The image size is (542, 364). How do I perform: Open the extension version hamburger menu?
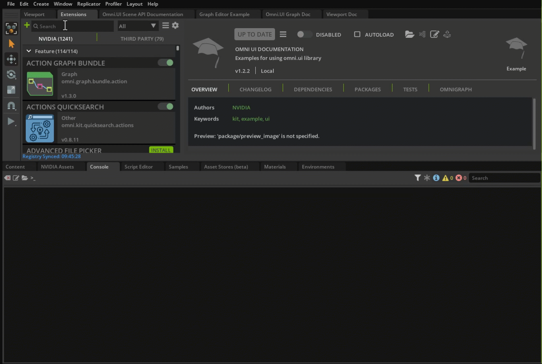pyautogui.click(x=283, y=34)
